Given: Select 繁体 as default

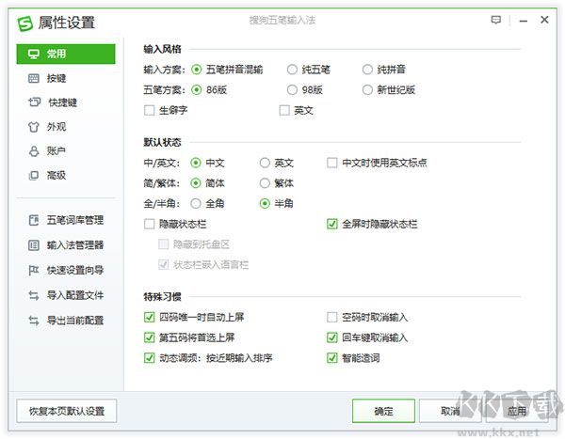Looking at the screenshot, I should pos(265,183).
